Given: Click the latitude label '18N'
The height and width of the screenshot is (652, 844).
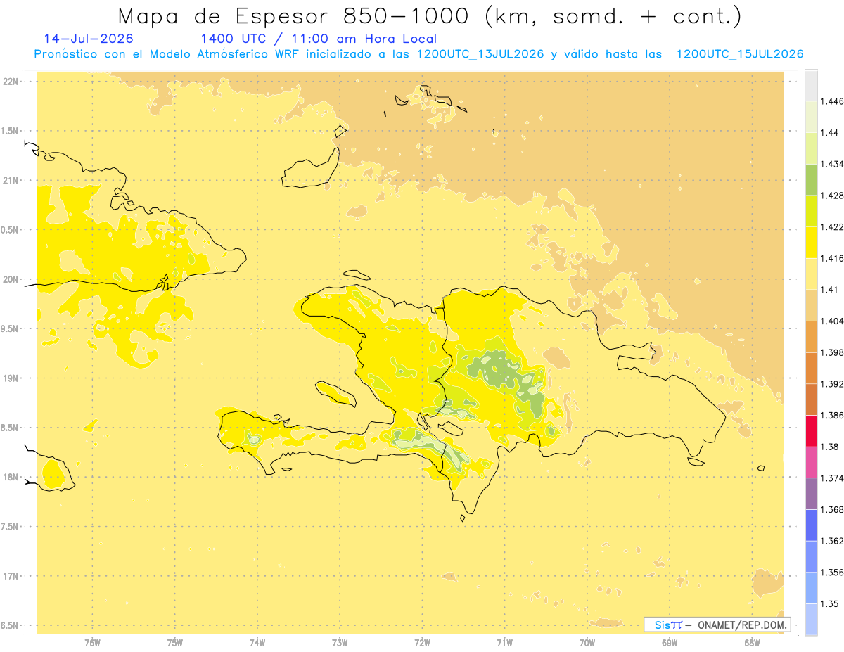Looking at the screenshot, I should (11, 477).
